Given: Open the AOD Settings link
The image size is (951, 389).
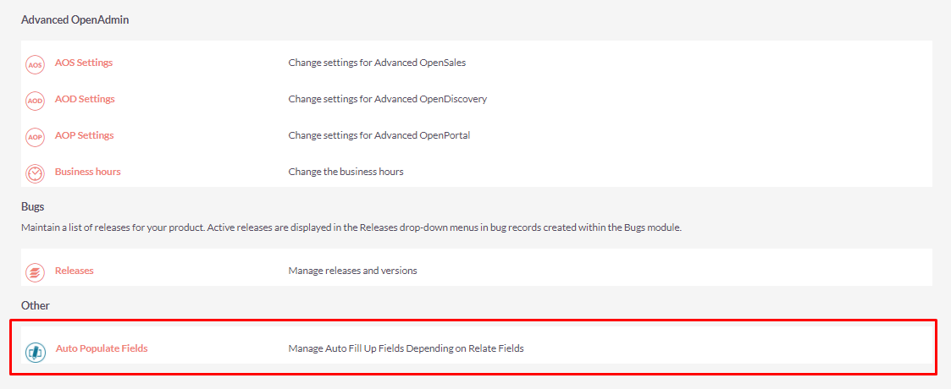Looking at the screenshot, I should 85,99.
